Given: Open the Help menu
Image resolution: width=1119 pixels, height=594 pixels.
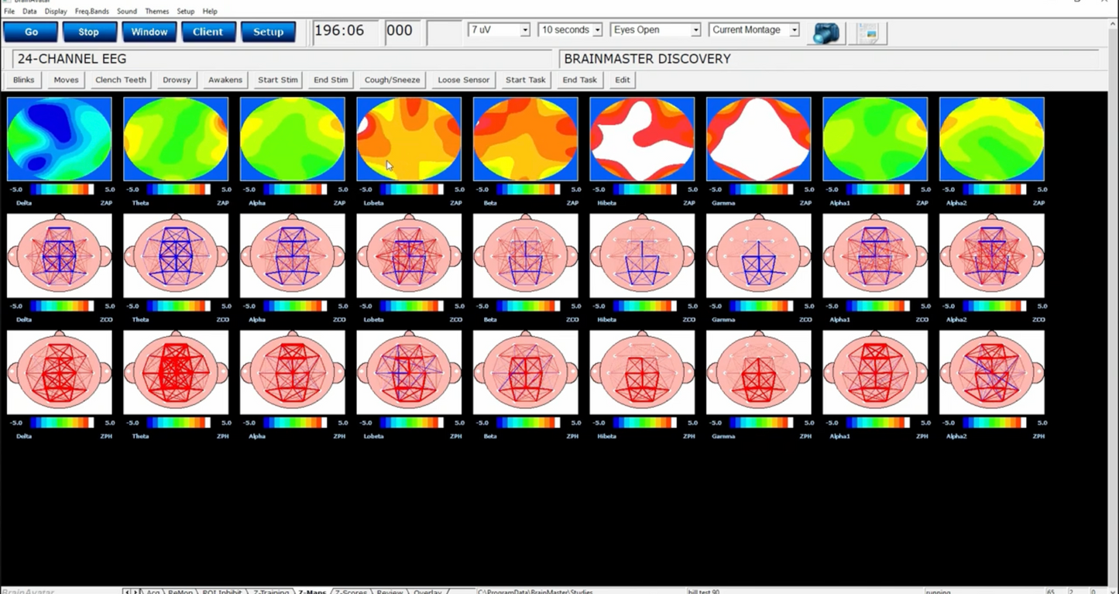Looking at the screenshot, I should [210, 12].
